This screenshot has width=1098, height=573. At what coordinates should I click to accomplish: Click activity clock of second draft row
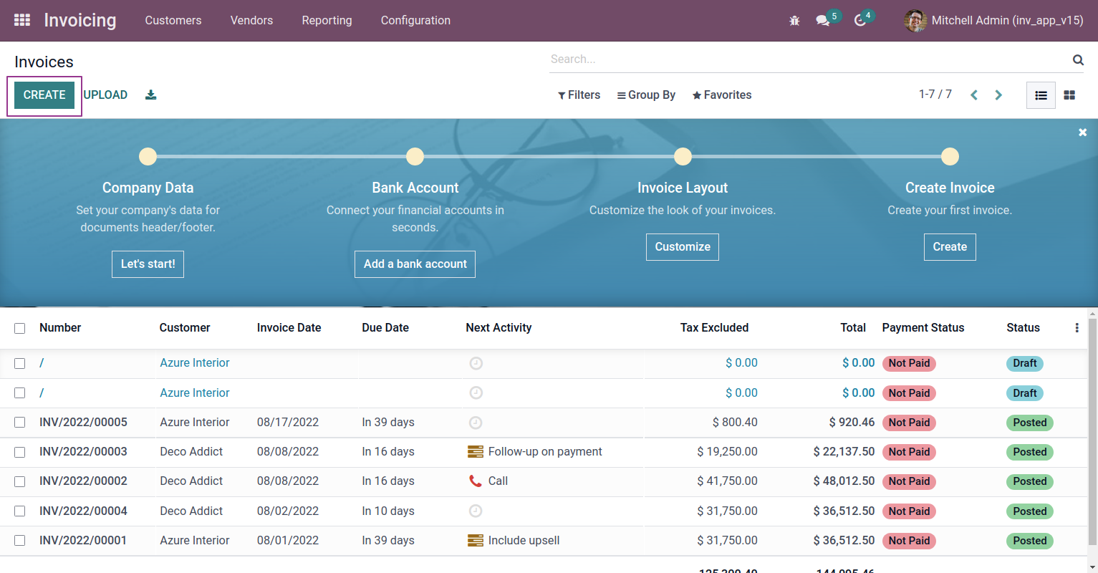tap(476, 393)
